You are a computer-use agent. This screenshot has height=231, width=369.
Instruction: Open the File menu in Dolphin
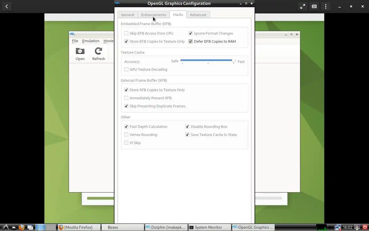pyautogui.click(x=75, y=41)
